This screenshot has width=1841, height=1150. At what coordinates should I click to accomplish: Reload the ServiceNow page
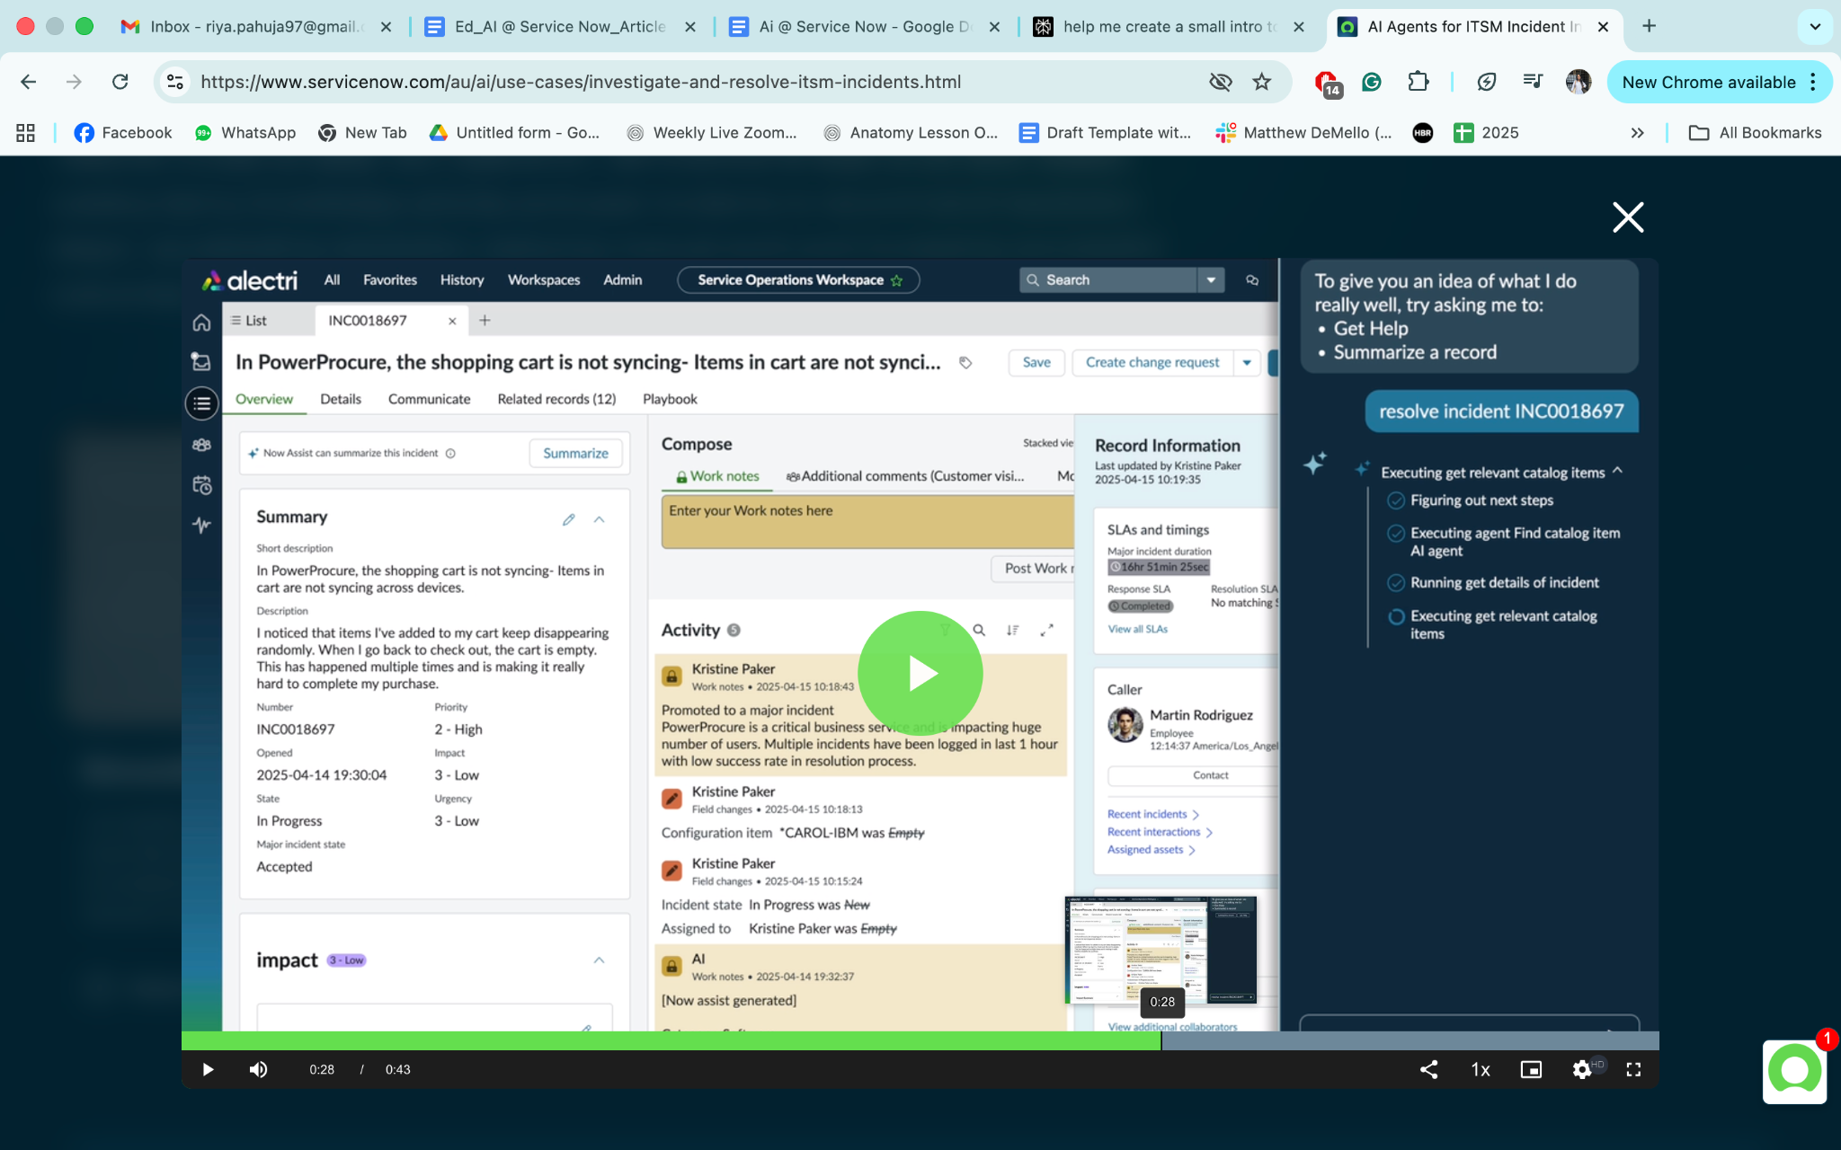click(120, 82)
